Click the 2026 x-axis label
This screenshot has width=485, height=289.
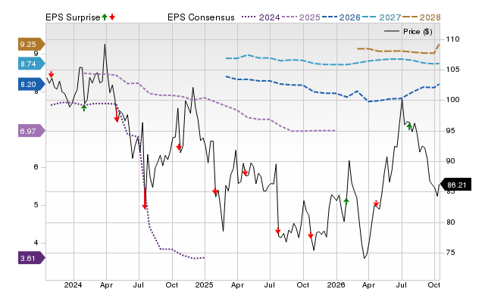point(336,284)
